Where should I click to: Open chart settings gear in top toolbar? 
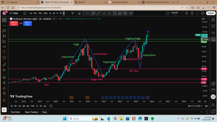[x=192, y=13]
